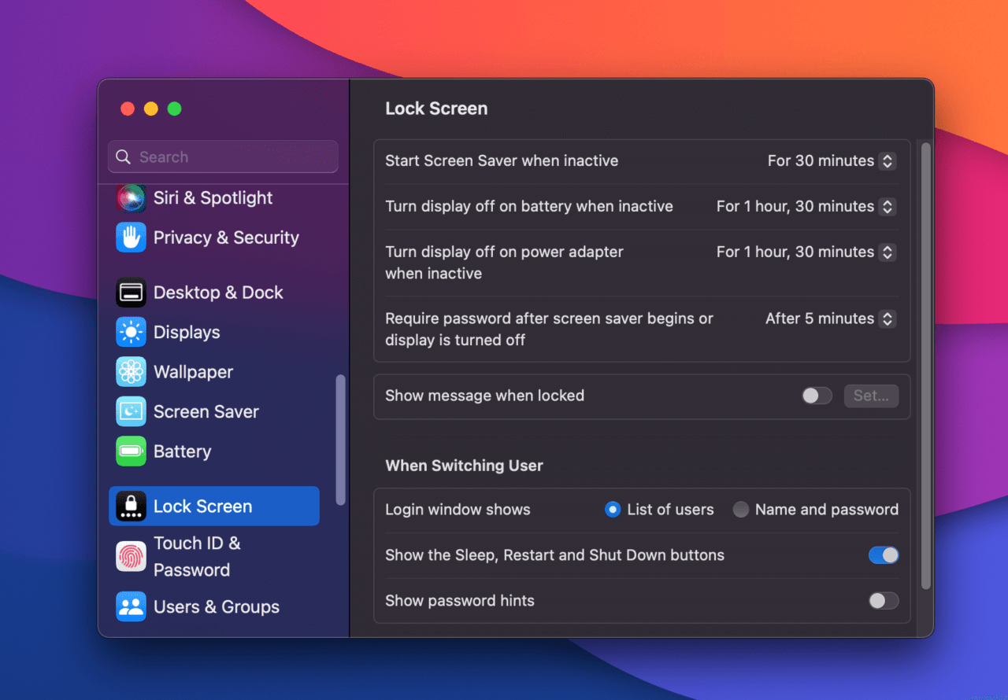Turn on Show password hints
1008x700 pixels.
883,600
